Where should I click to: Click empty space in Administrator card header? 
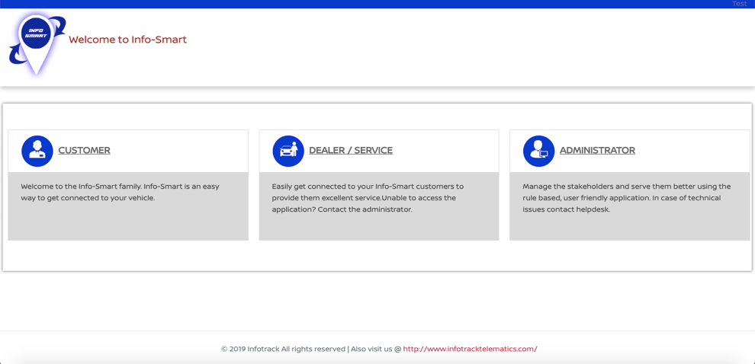click(694, 151)
